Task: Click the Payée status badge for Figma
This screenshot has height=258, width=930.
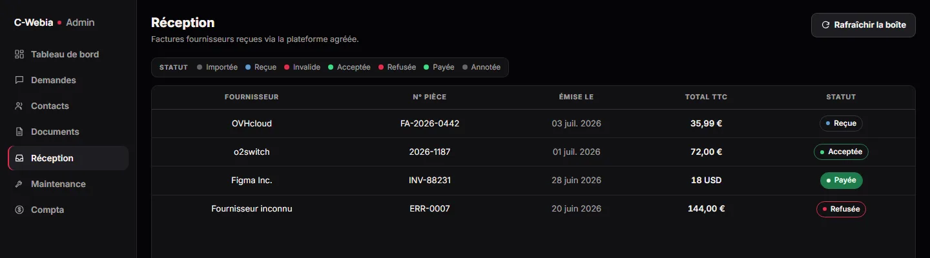Action: tap(841, 181)
